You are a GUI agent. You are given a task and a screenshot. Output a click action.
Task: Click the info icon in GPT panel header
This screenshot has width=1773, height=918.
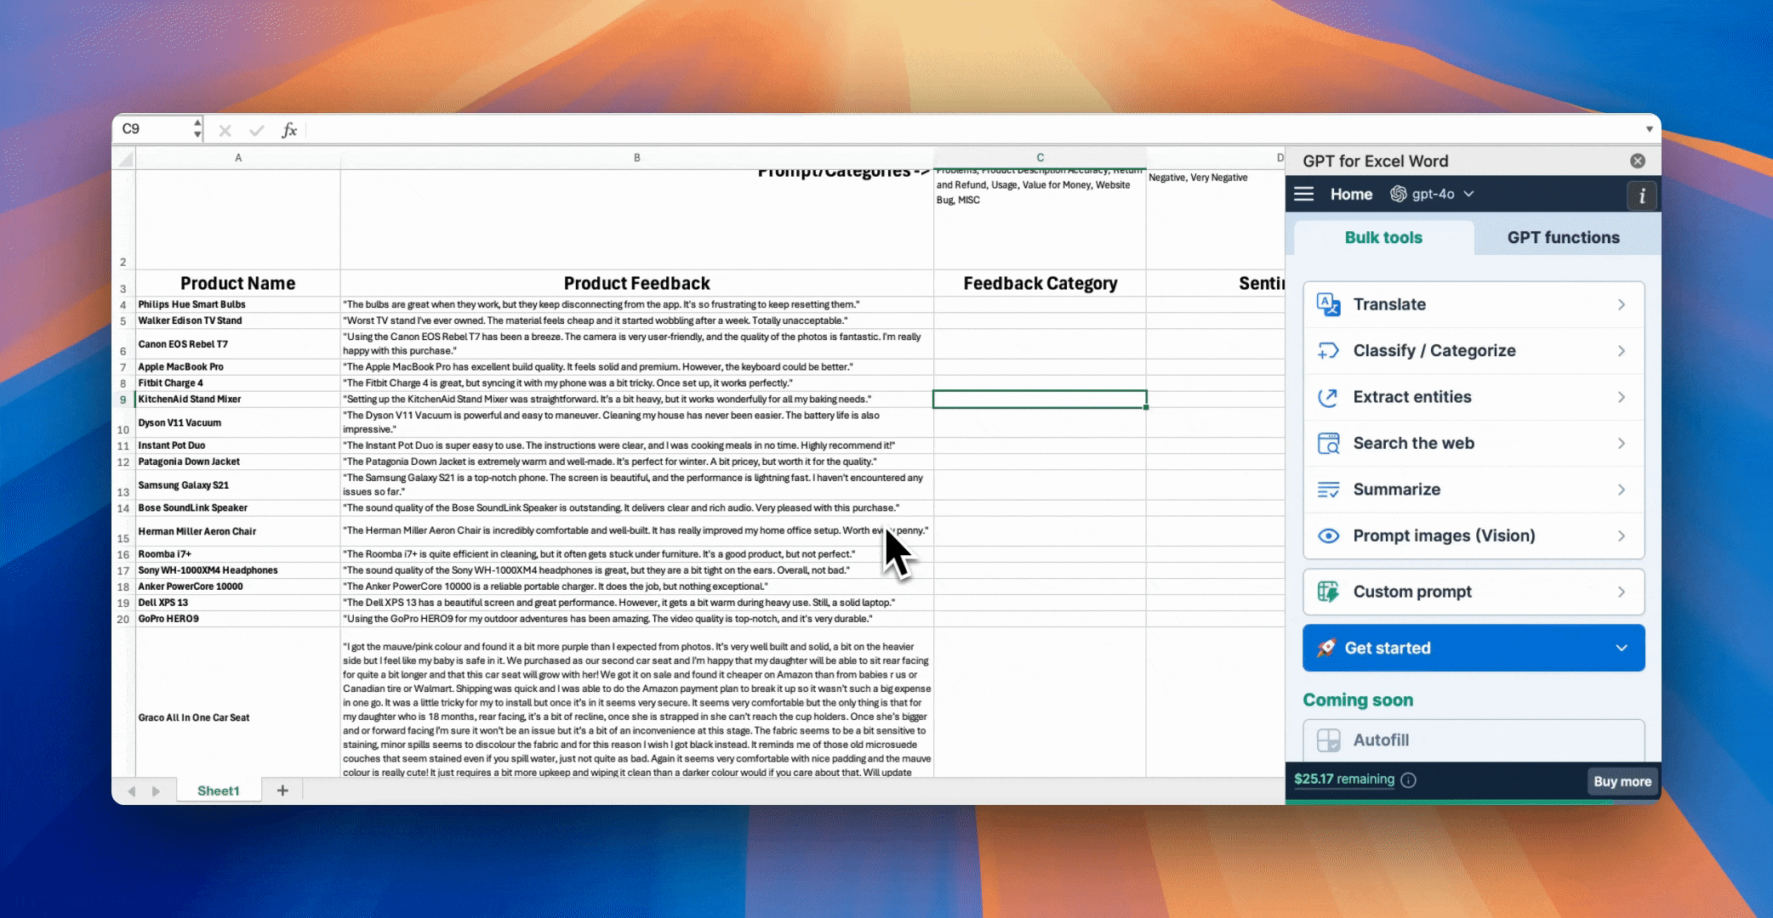click(1641, 195)
